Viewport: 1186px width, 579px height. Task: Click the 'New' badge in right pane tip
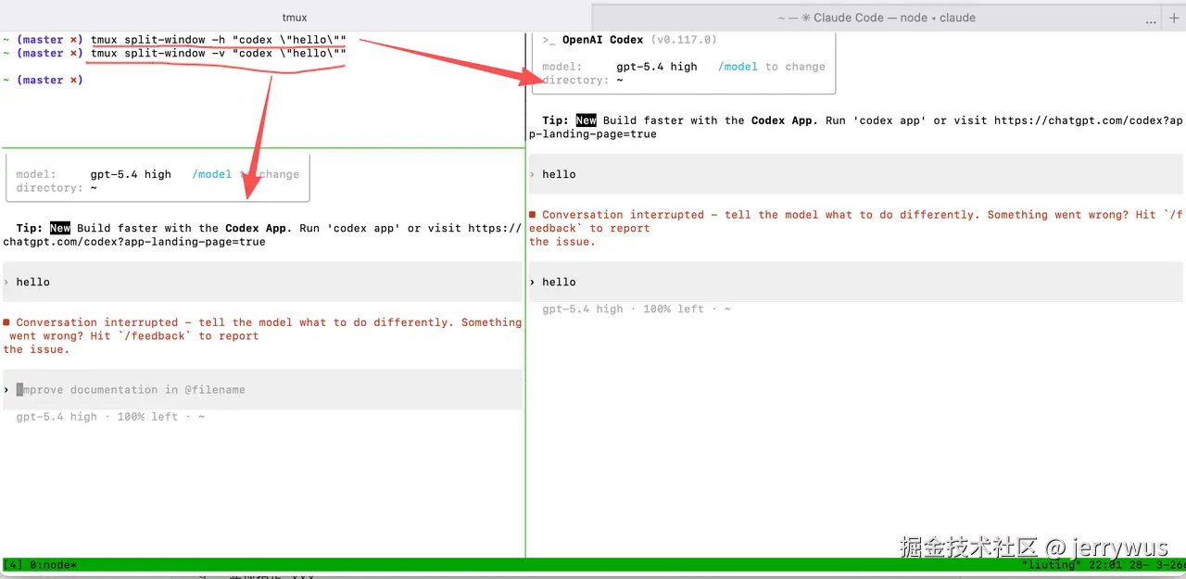point(587,120)
